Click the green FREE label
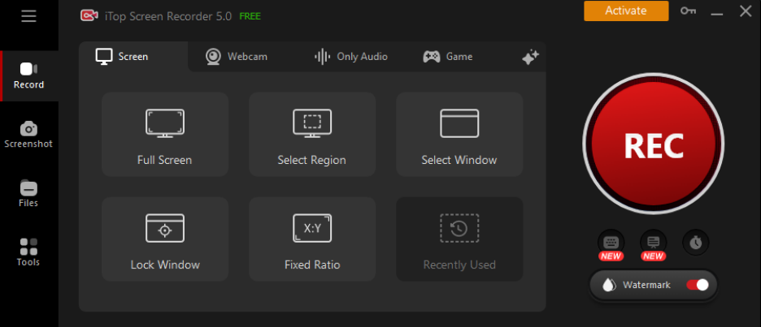761x327 pixels. pyautogui.click(x=250, y=16)
